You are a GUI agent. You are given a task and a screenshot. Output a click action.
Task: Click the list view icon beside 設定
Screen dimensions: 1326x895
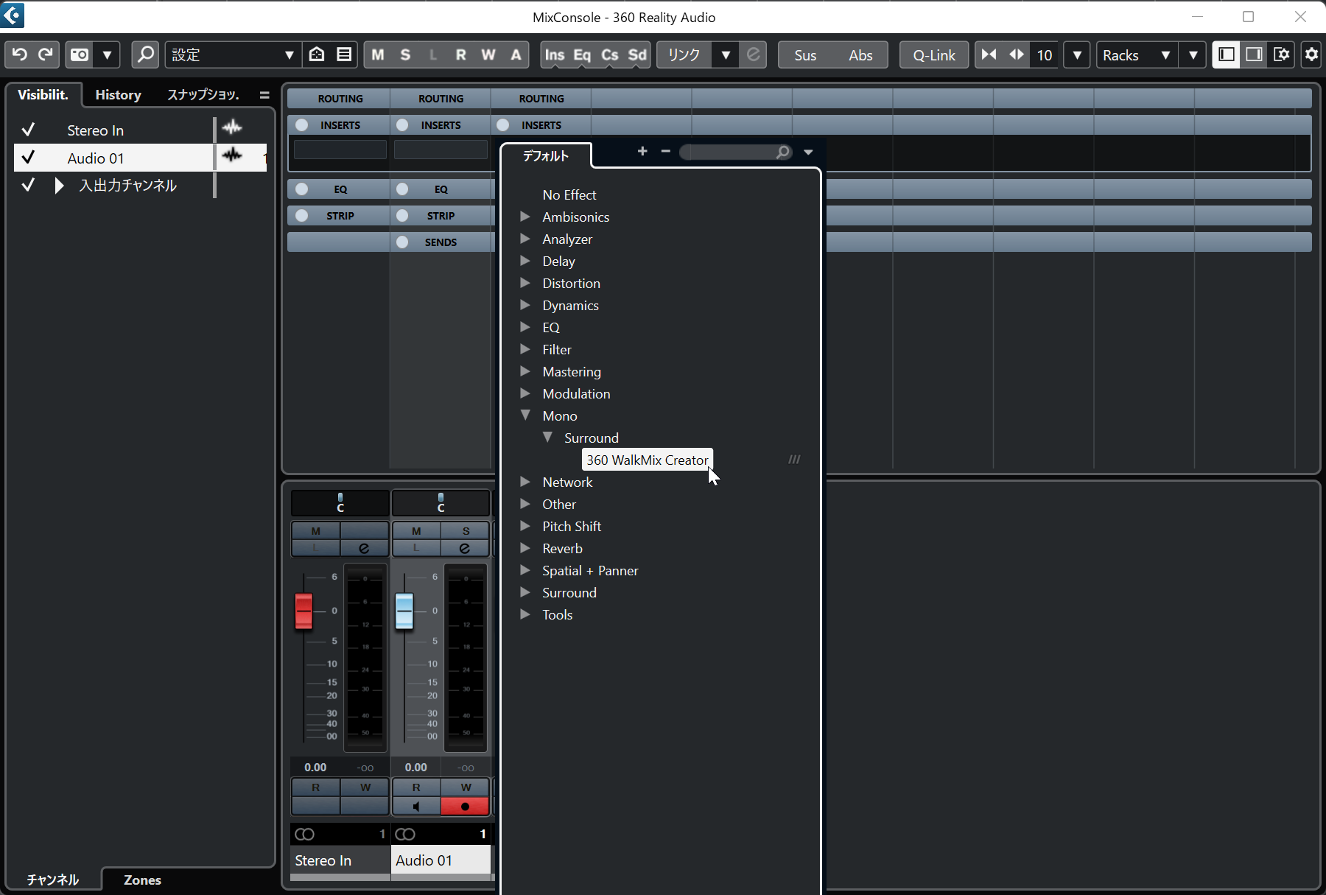click(344, 55)
